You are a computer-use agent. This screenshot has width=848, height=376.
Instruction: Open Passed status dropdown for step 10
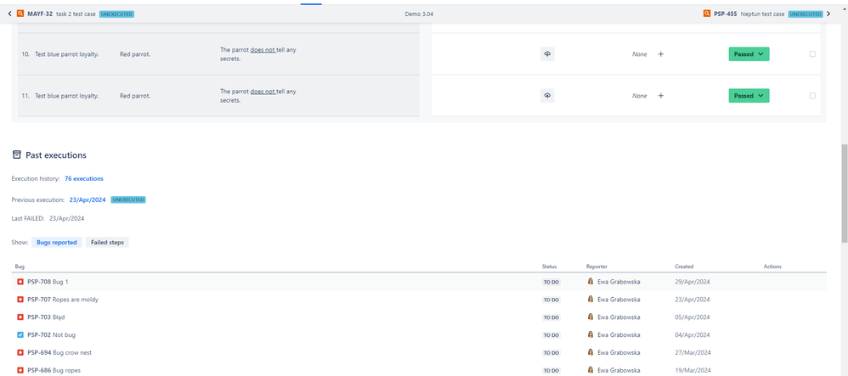point(749,54)
